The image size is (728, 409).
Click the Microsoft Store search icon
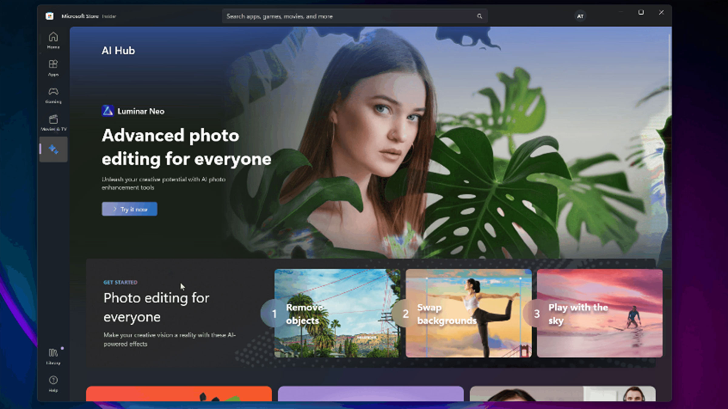(478, 16)
